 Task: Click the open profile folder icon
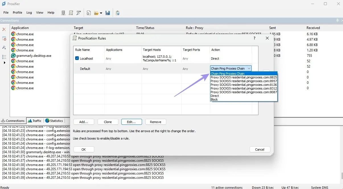(96, 13)
